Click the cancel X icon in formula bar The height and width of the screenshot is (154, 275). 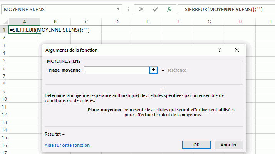click(x=141, y=9)
